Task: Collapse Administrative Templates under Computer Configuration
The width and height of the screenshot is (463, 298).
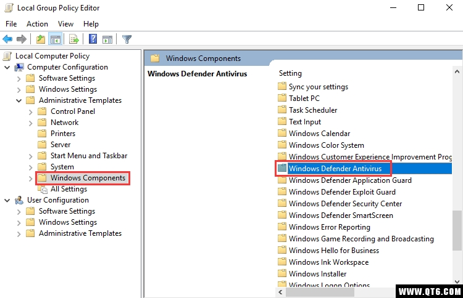Action: (19, 101)
